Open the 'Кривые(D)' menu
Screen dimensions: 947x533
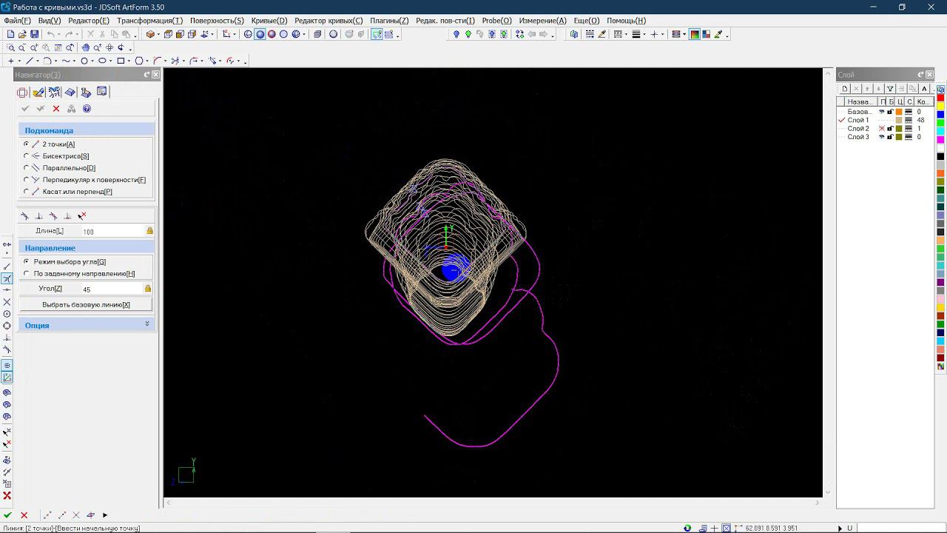pos(269,21)
